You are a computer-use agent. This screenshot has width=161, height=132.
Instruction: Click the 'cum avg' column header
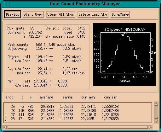click(88, 98)
